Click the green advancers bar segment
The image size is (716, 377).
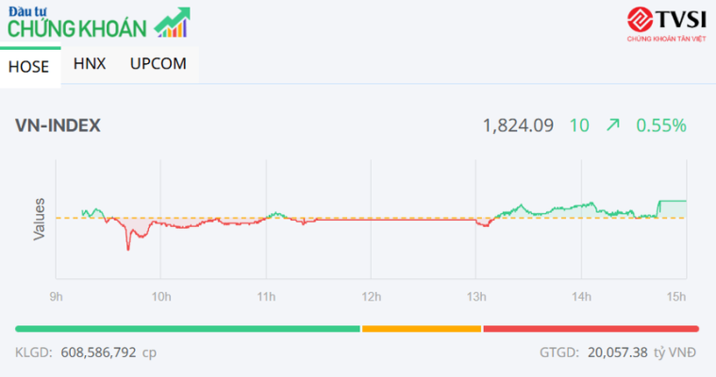click(188, 328)
